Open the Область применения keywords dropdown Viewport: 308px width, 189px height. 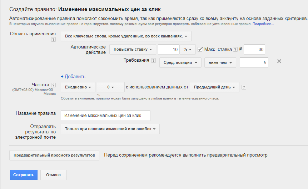coord(126,36)
